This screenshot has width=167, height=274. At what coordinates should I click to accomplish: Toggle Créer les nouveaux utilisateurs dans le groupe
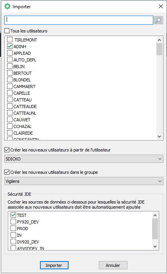(x=7, y=172)
